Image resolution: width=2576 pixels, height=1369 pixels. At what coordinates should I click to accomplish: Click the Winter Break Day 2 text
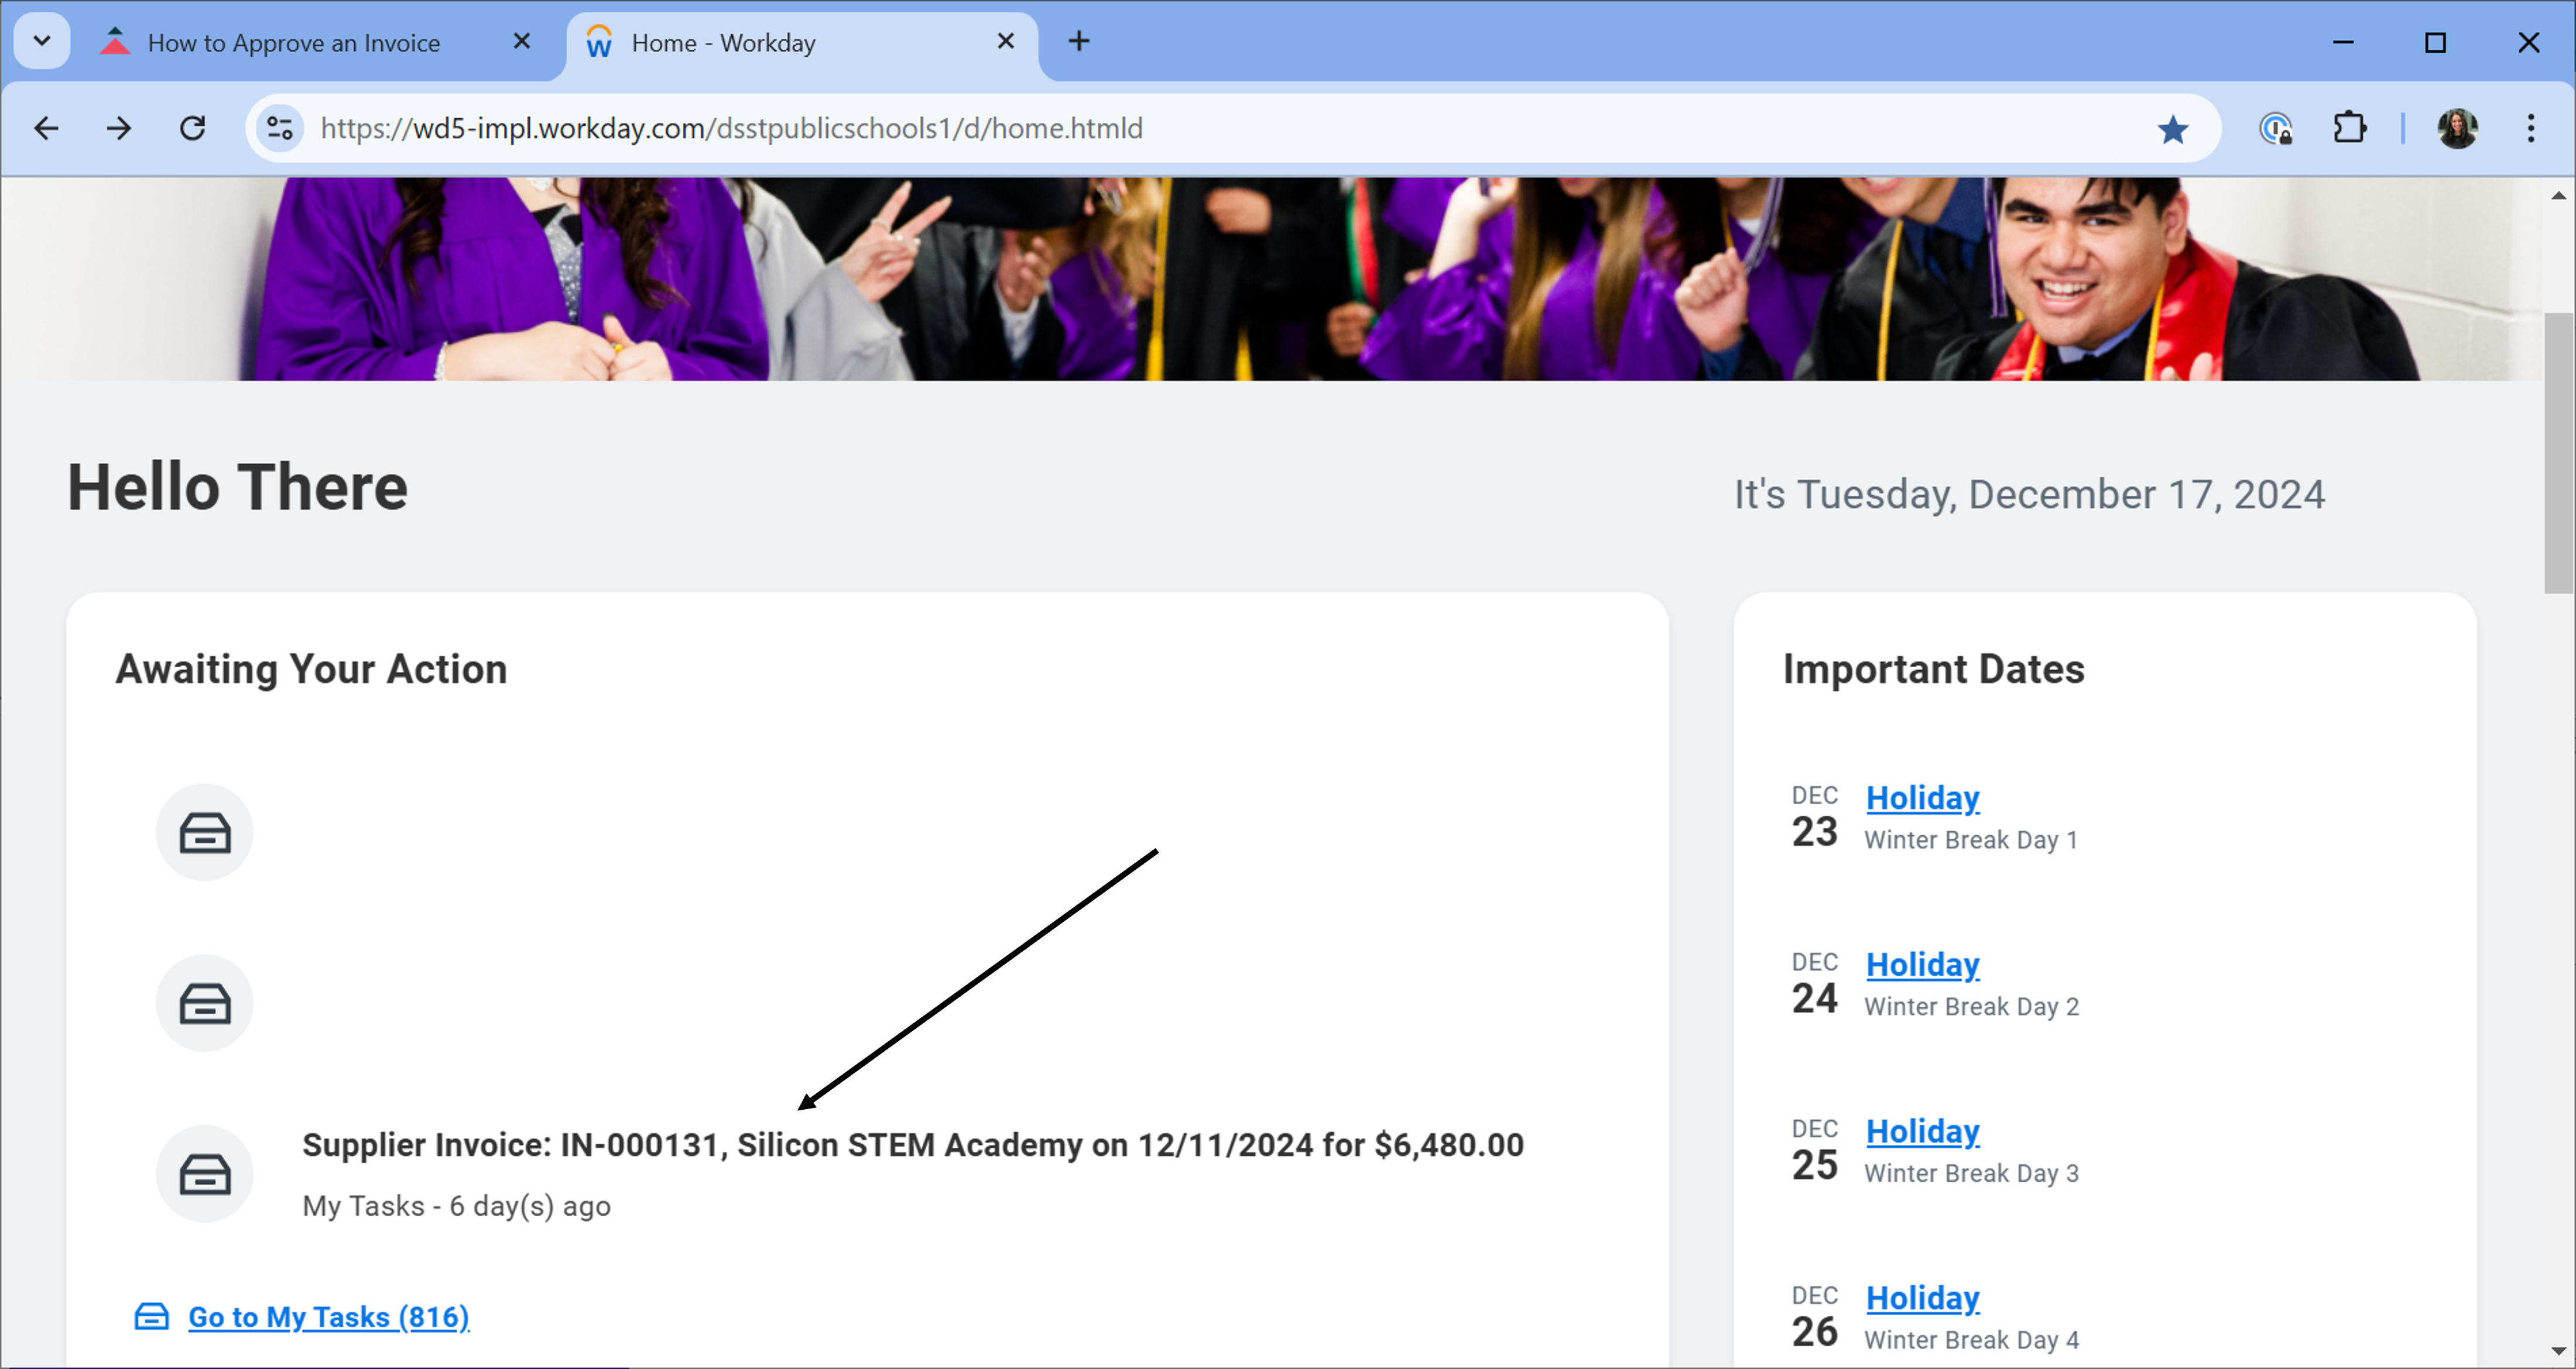tap(1971, 1007)
